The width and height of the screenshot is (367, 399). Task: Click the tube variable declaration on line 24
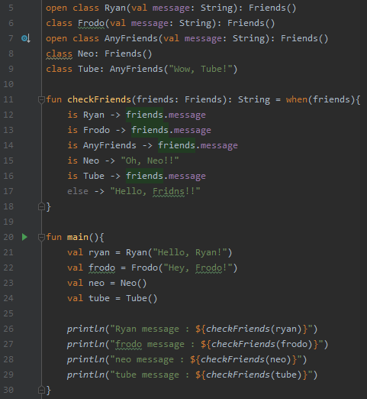[x=99, y=298]
